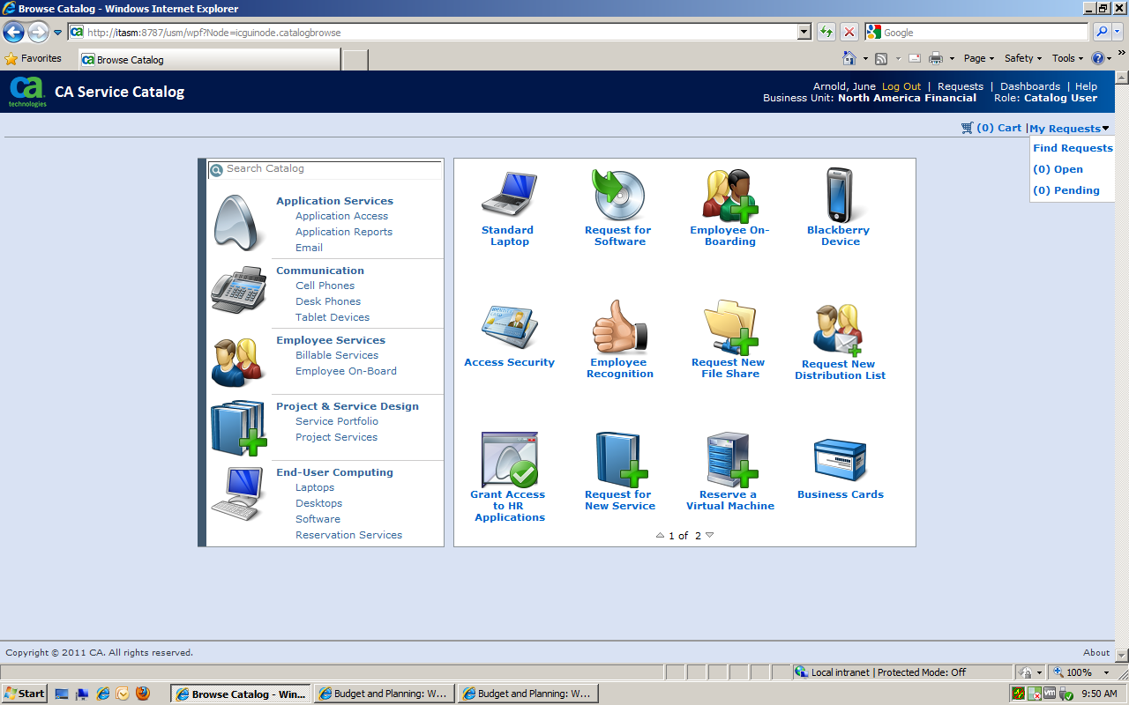Image resolution: width=1129 pixels, height=705 pixels.
Task: Click the (0) Cart link
Action: (999, 128)
